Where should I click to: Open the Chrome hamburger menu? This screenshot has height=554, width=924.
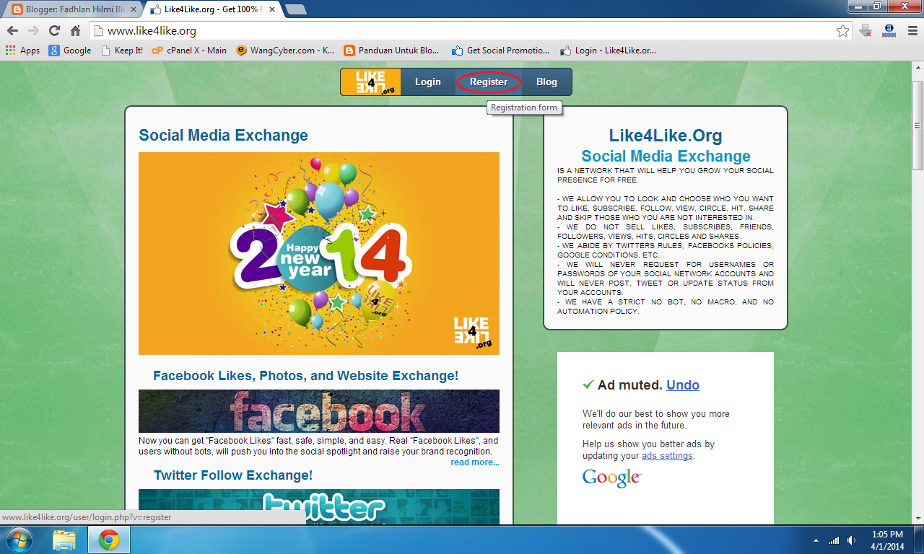coord(911,31)
